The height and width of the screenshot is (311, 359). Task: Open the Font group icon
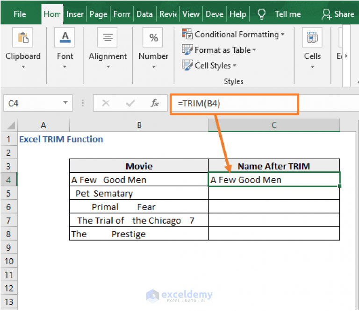coord(65,37)
